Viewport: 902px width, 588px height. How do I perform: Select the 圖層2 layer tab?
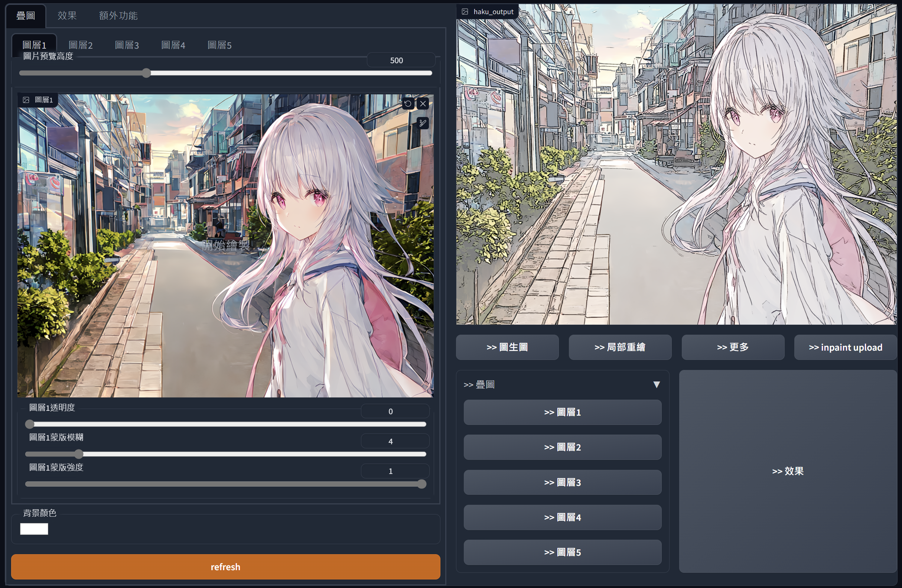tap(80, 45)
